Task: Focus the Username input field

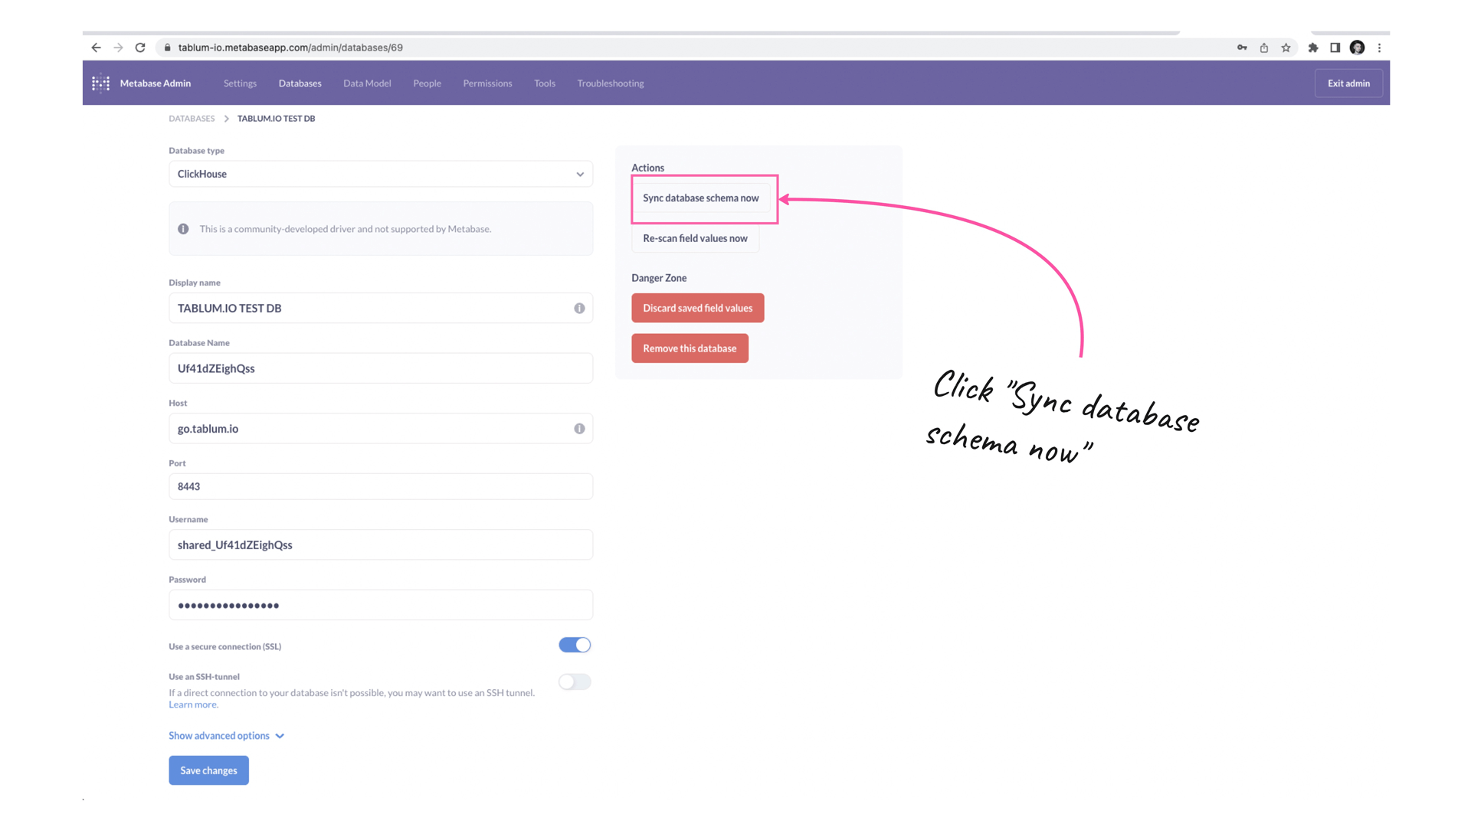Action: pos(381,544)
